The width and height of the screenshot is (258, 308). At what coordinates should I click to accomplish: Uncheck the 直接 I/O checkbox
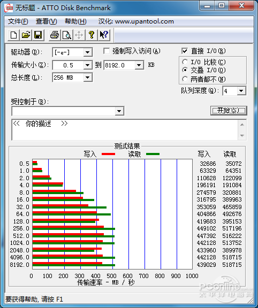[x=185, y=51]
